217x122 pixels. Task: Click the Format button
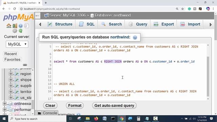tap(75, 105)
